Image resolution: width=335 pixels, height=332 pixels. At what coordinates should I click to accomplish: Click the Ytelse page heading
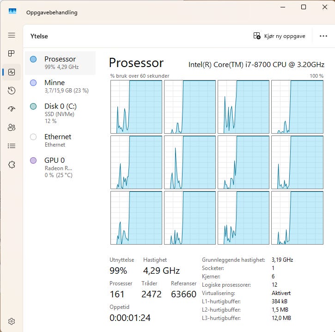pos(39,36)
